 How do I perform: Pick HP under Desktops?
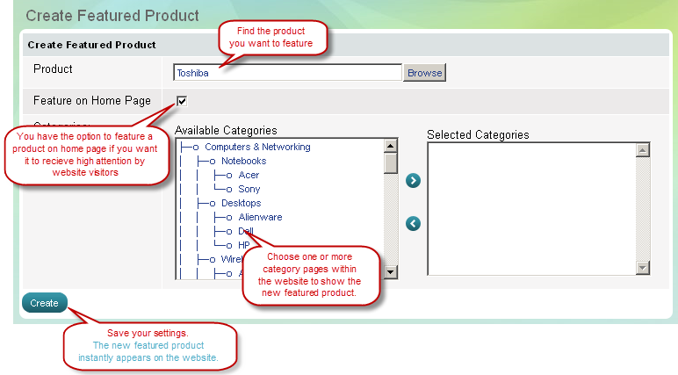click(x=245, y=245)
